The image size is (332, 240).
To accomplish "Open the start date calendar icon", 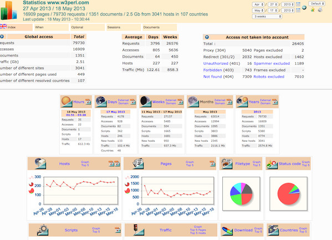I will coord(298,4).
